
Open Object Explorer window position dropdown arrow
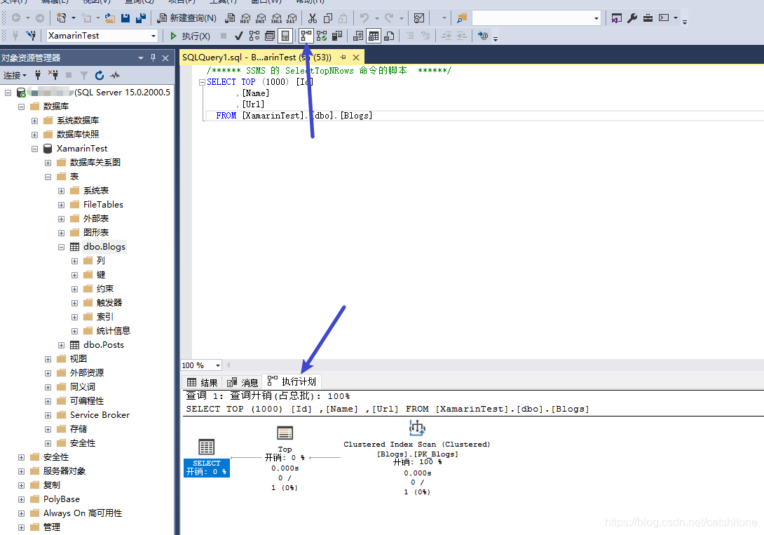(x=141, y=58)
